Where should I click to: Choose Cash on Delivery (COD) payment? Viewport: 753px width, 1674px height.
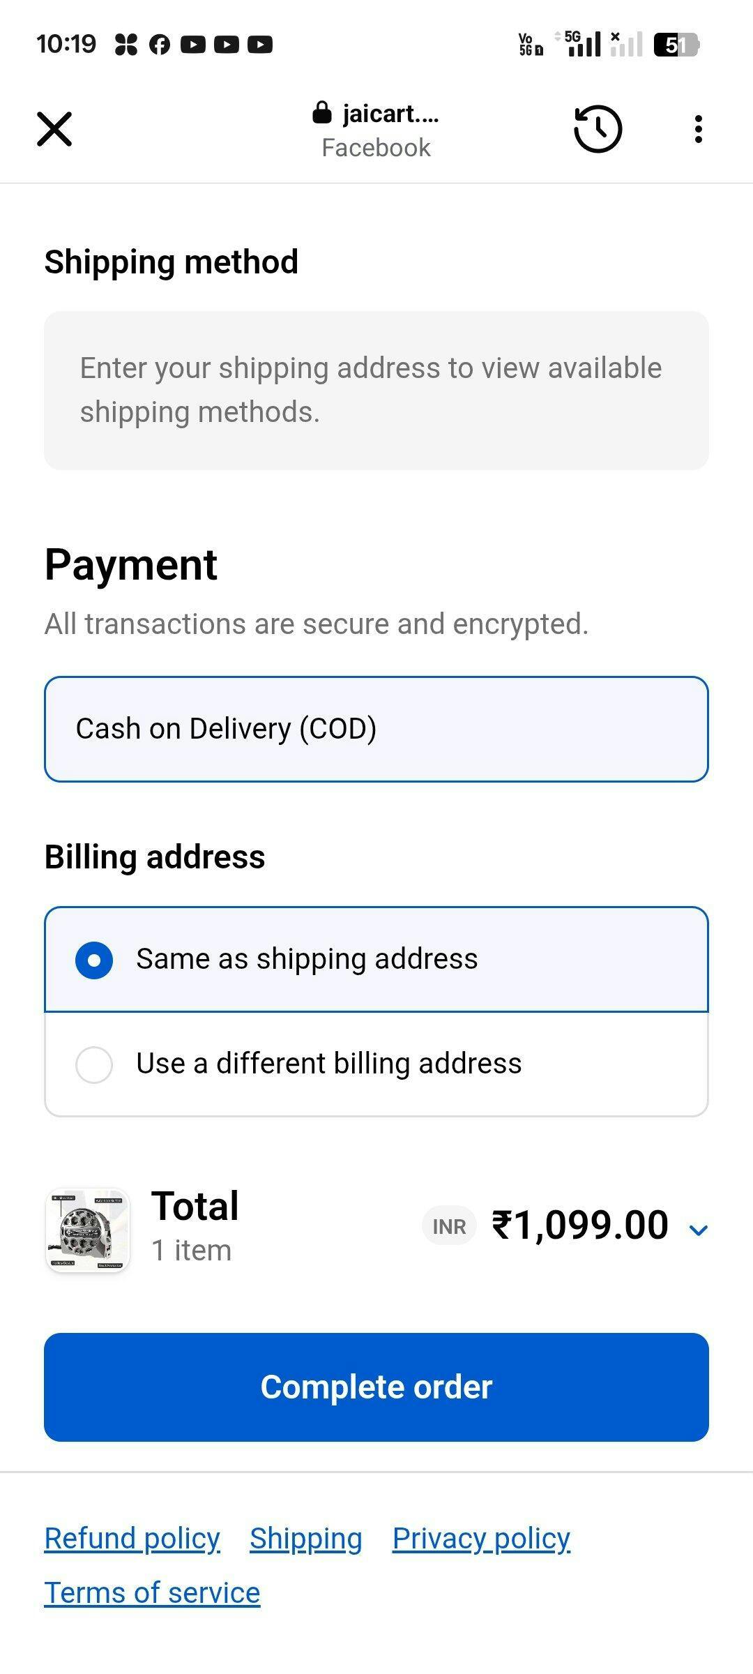tap(376, 729)
